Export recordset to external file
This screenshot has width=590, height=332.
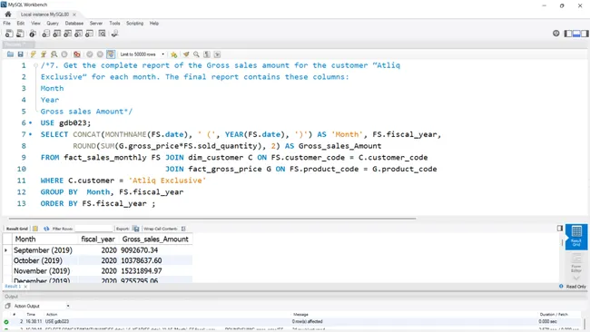coord(136,229)
